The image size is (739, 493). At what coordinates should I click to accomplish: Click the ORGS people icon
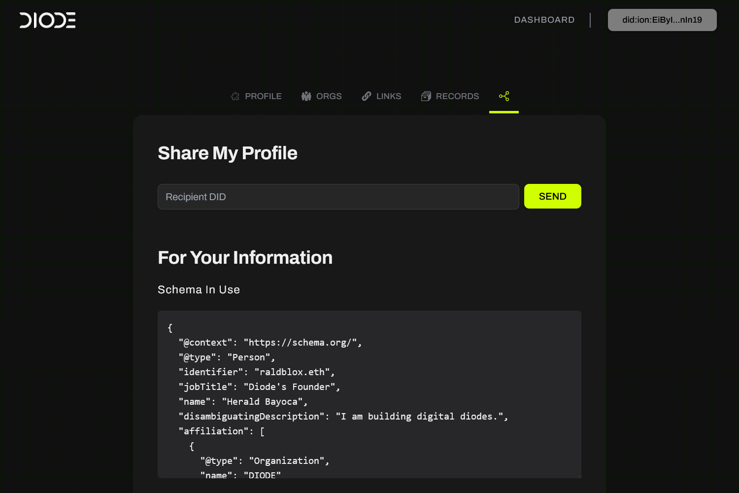(306, 96)
